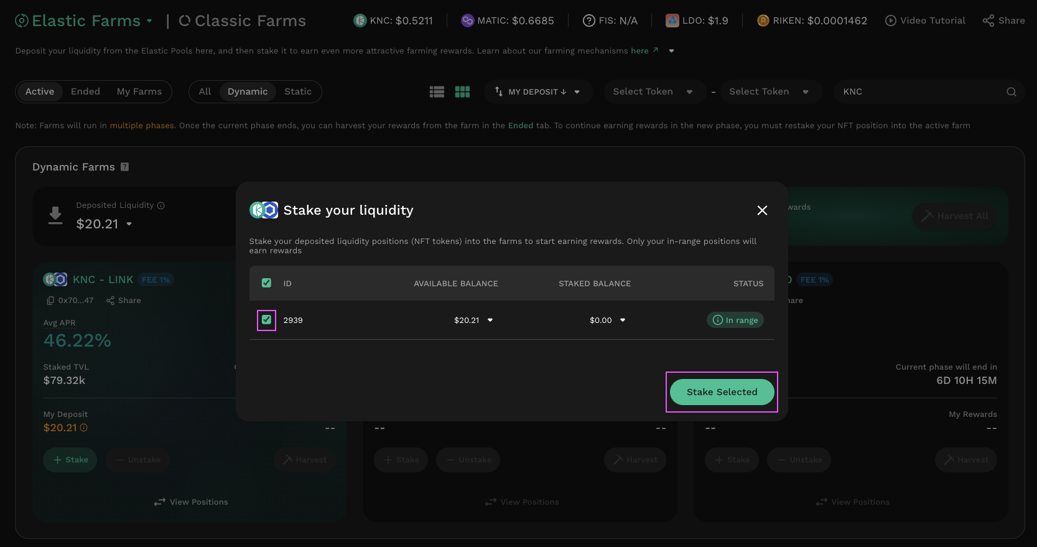
Task: Uncheck position ID 2939 checkbox
Action: click(x=266, y=320)
